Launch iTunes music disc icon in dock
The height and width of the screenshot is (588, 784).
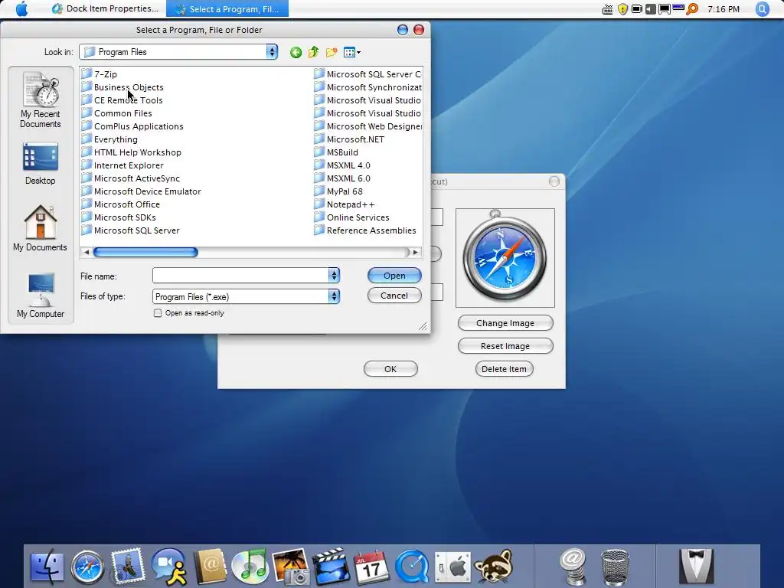click(x=250, y=567)
